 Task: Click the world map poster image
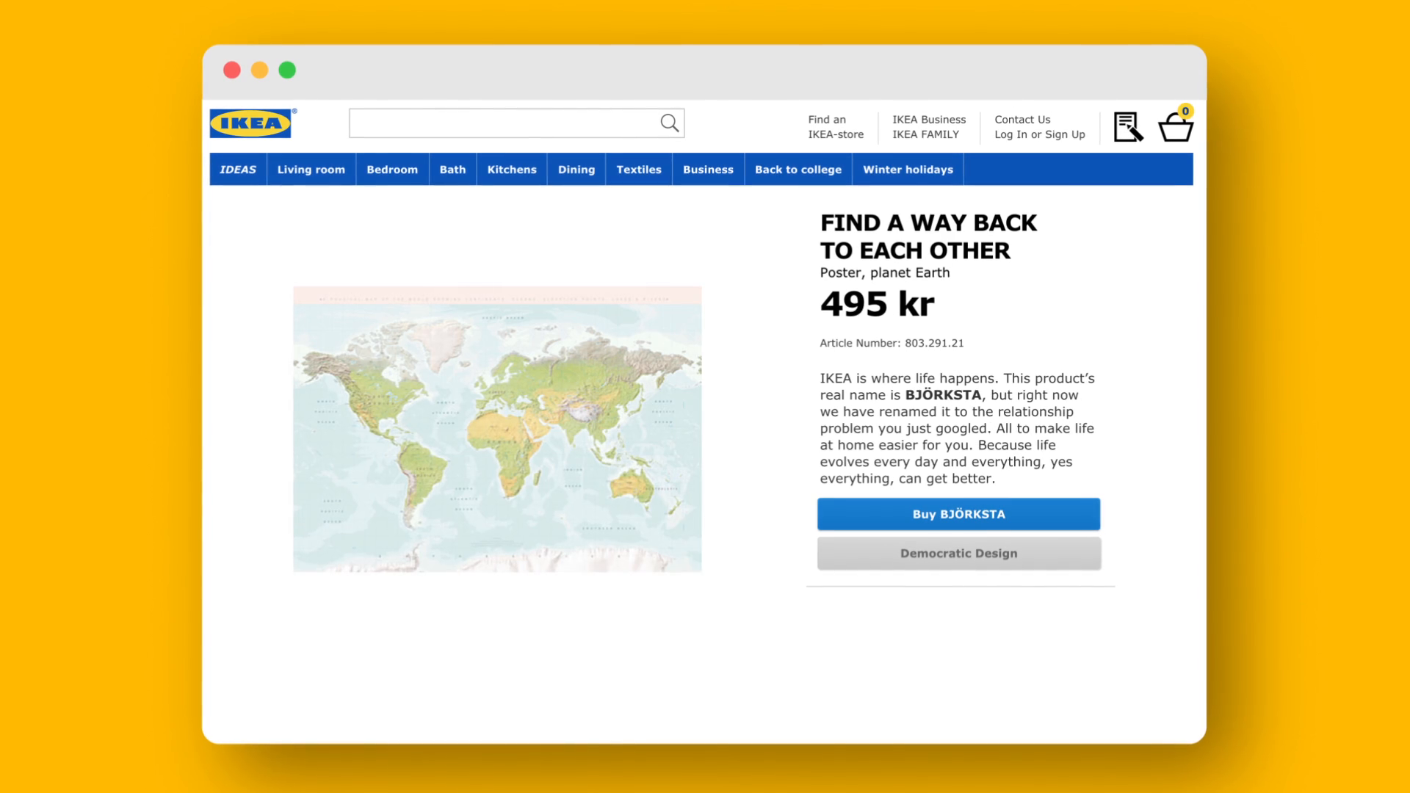point(497,429)
